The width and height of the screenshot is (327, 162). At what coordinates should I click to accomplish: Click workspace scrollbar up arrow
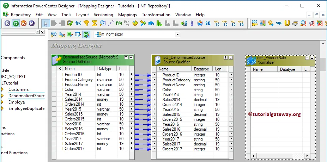coord(323,44)
